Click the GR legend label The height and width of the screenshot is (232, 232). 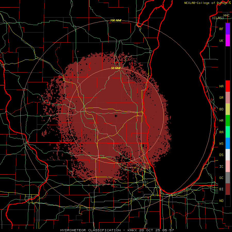221,98
